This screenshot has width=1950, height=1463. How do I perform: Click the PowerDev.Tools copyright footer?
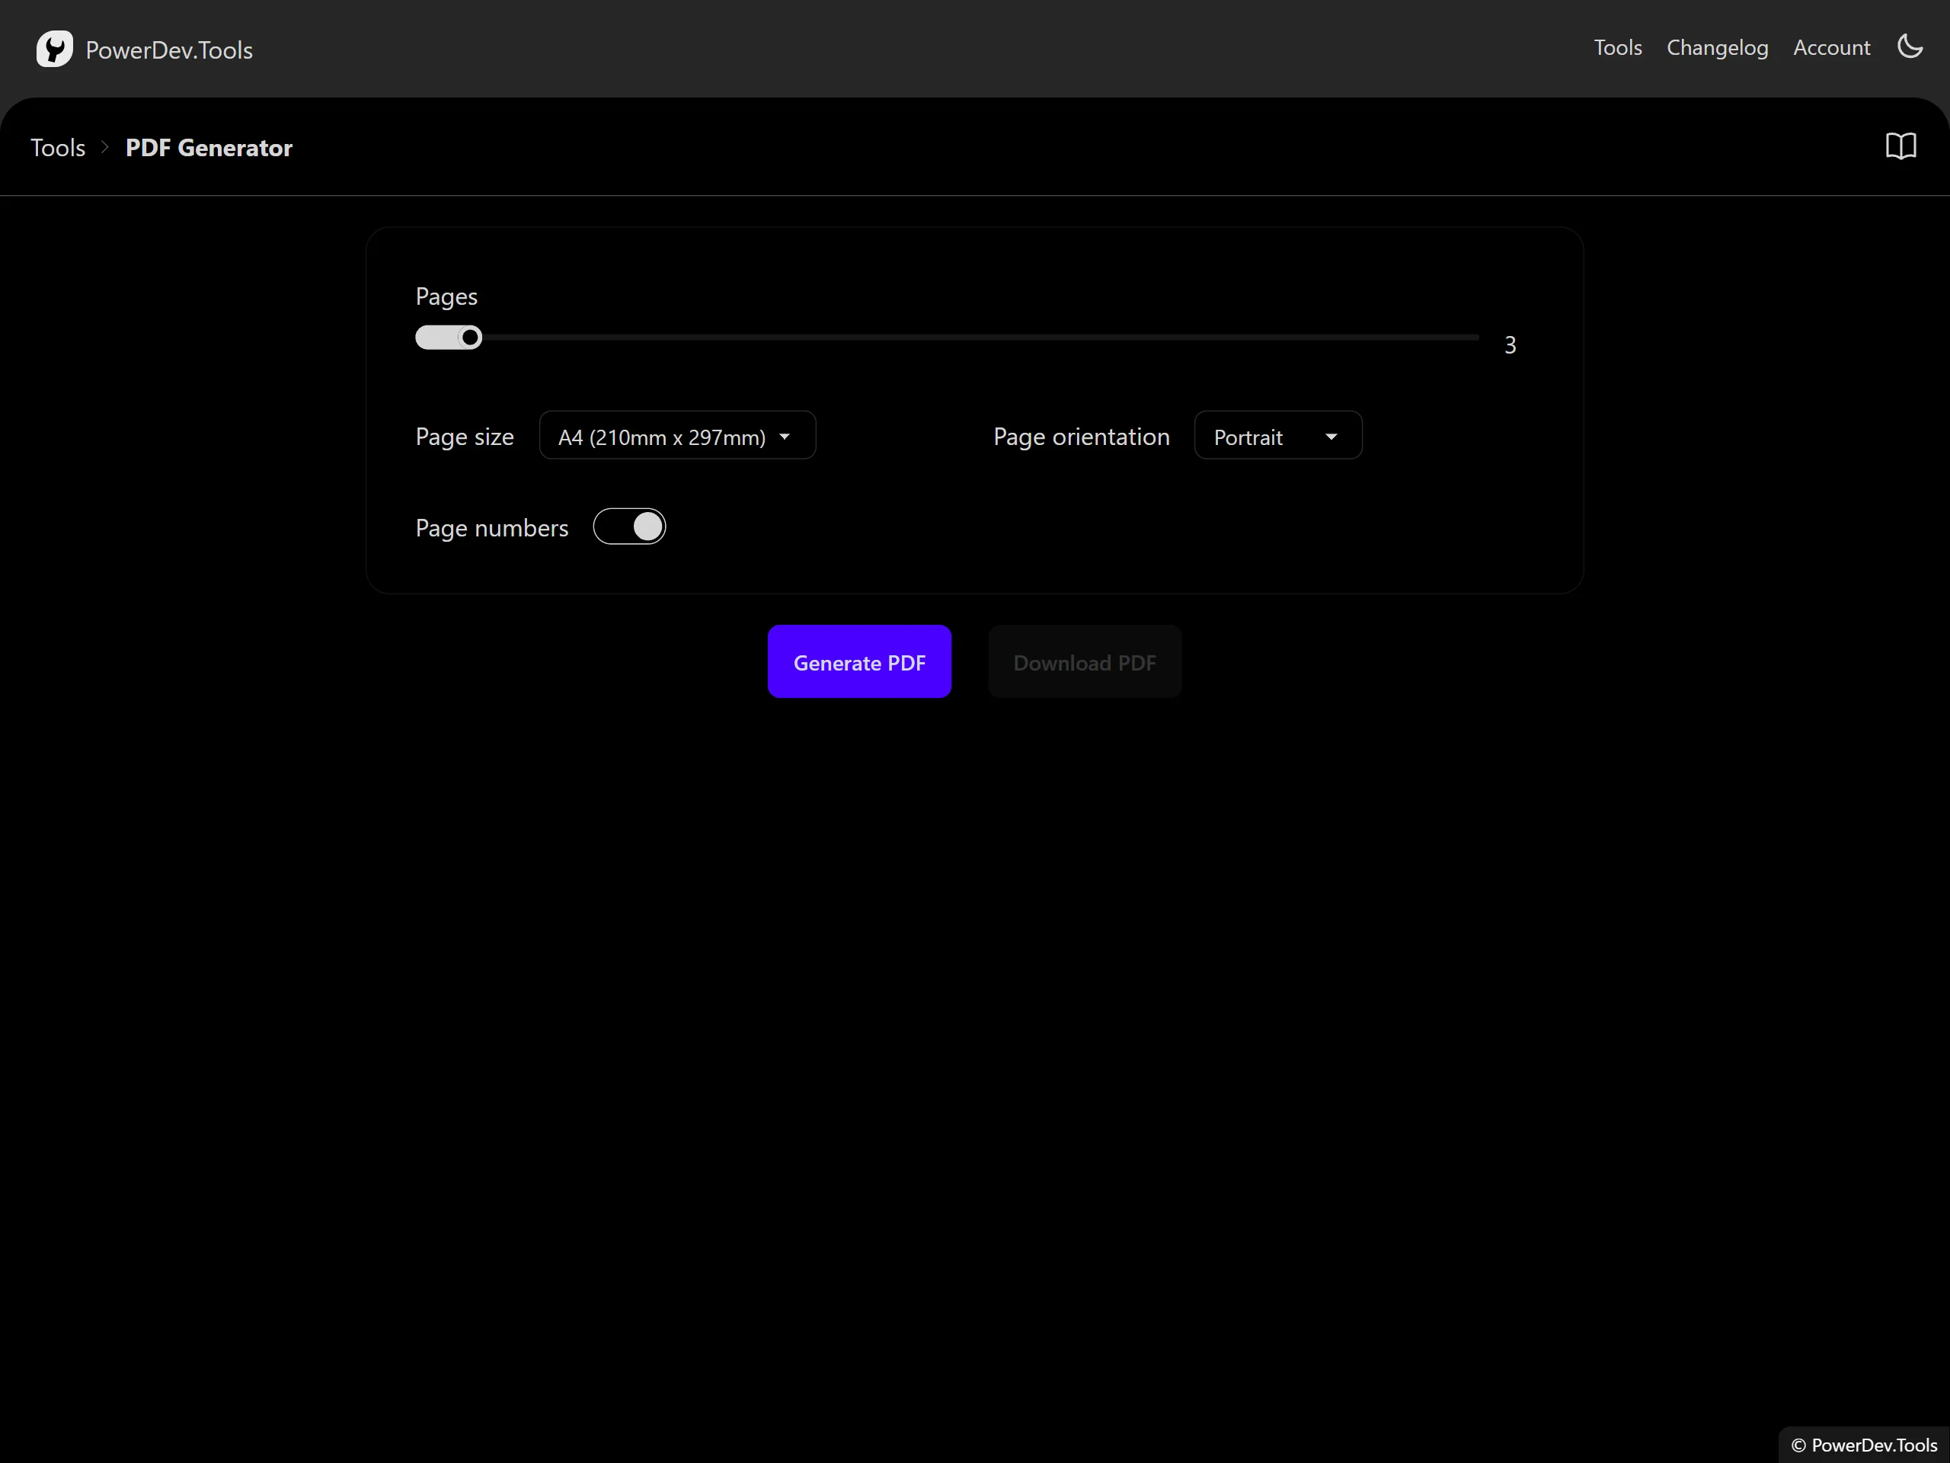tap(1864, 1445)
